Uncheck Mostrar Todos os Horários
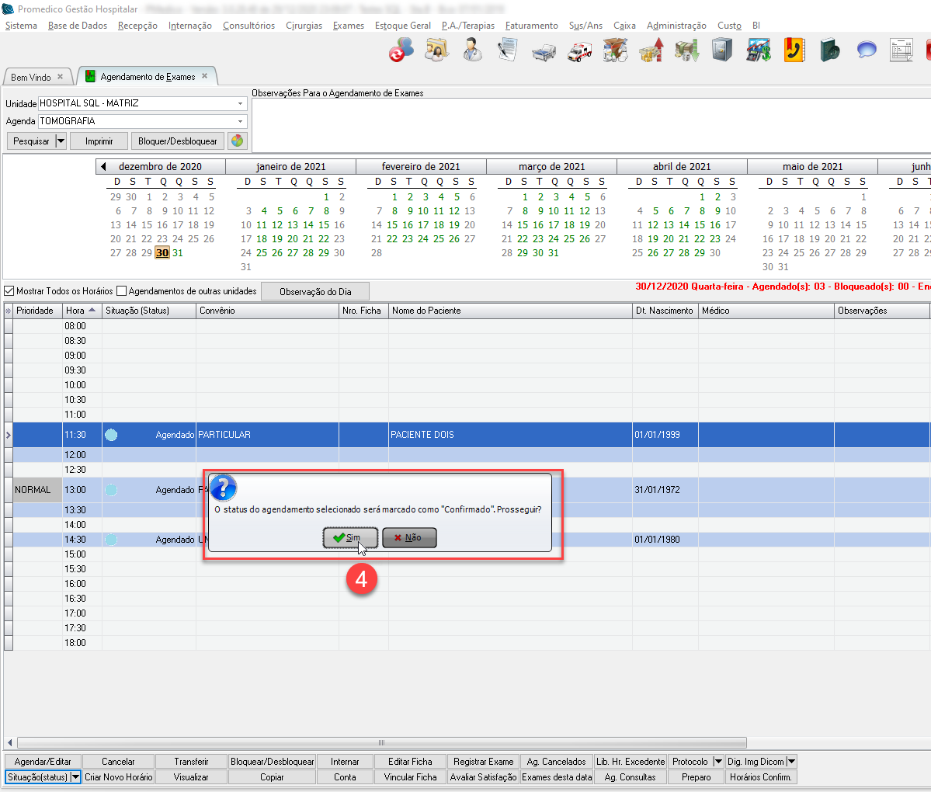The height and width of the screenshot is (792, 931). click(x=9, y=291)
